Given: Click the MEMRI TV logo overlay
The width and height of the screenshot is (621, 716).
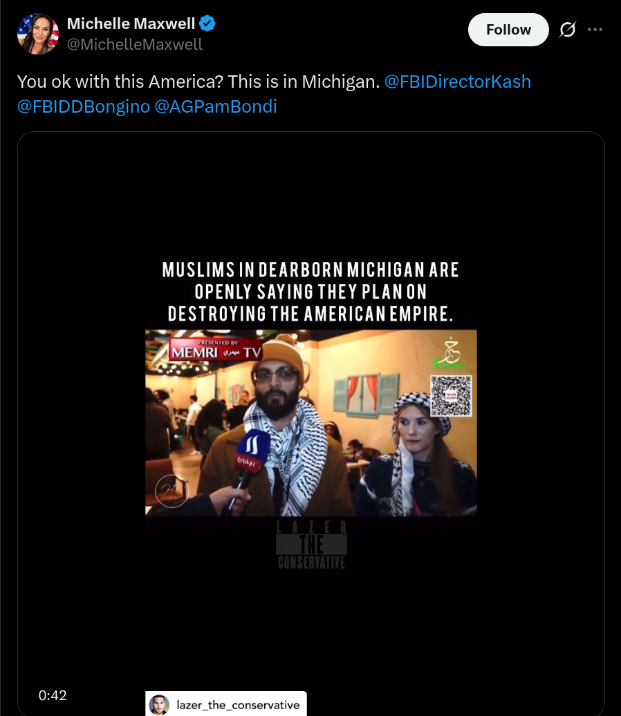Looking at the screenshot, I should pos(216,350).
